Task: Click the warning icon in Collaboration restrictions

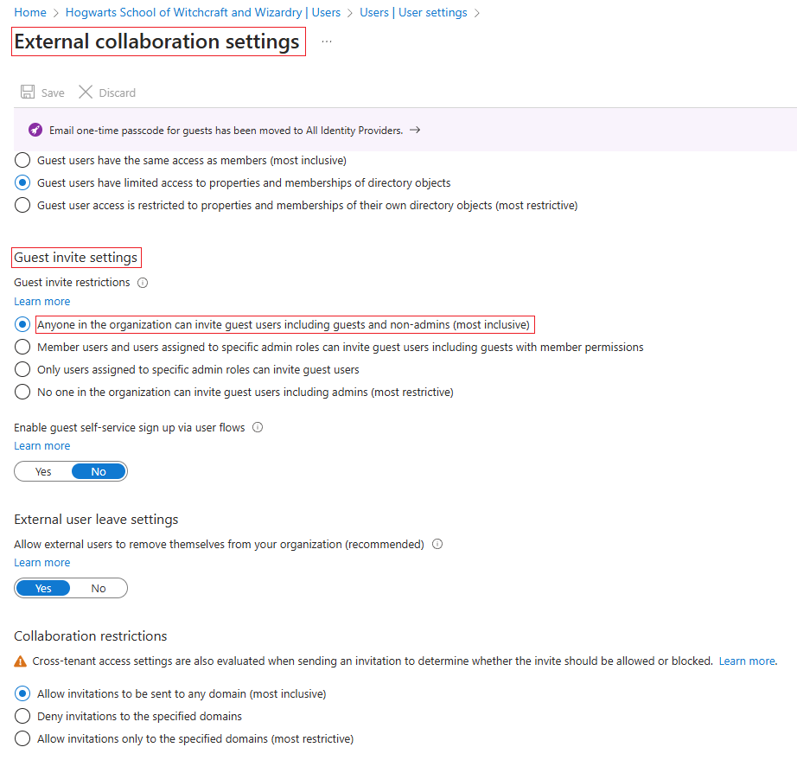Action: (x=21, y=661)
